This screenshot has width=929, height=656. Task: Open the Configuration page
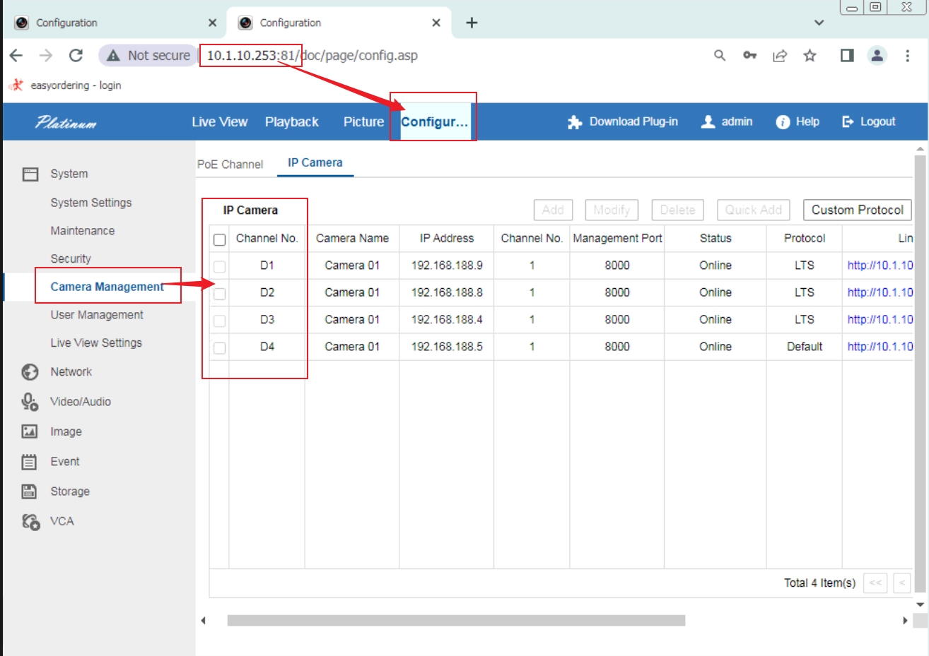click(434, 121)
